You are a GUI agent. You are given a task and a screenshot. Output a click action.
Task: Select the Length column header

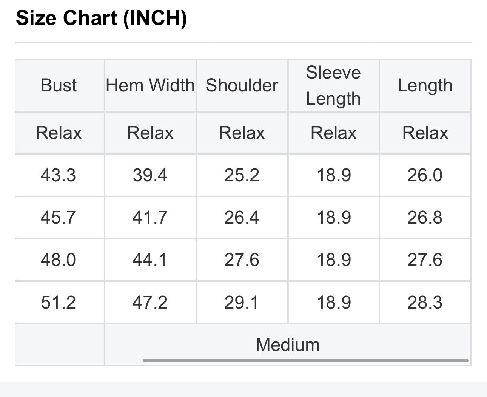pos(425,86)
